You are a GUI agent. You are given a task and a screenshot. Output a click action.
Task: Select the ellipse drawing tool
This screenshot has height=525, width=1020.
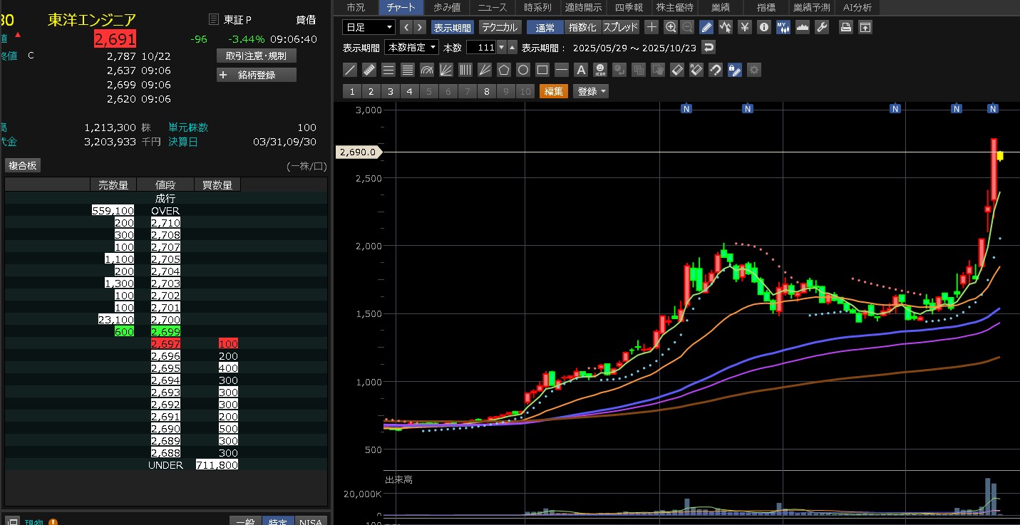[523, 70]
